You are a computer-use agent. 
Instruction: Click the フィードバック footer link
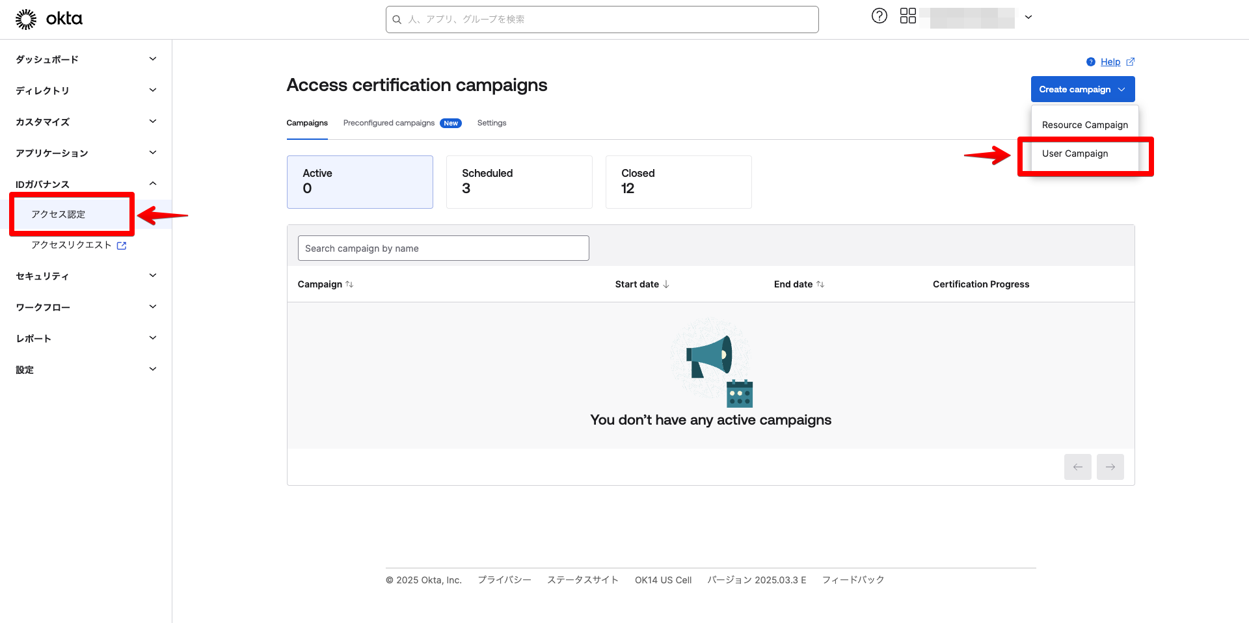pyautogui.click(x=853, y=579)
